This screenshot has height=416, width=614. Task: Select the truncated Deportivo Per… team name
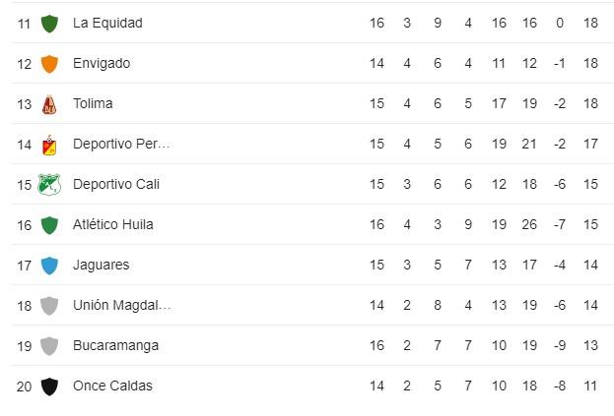[121, 144]
